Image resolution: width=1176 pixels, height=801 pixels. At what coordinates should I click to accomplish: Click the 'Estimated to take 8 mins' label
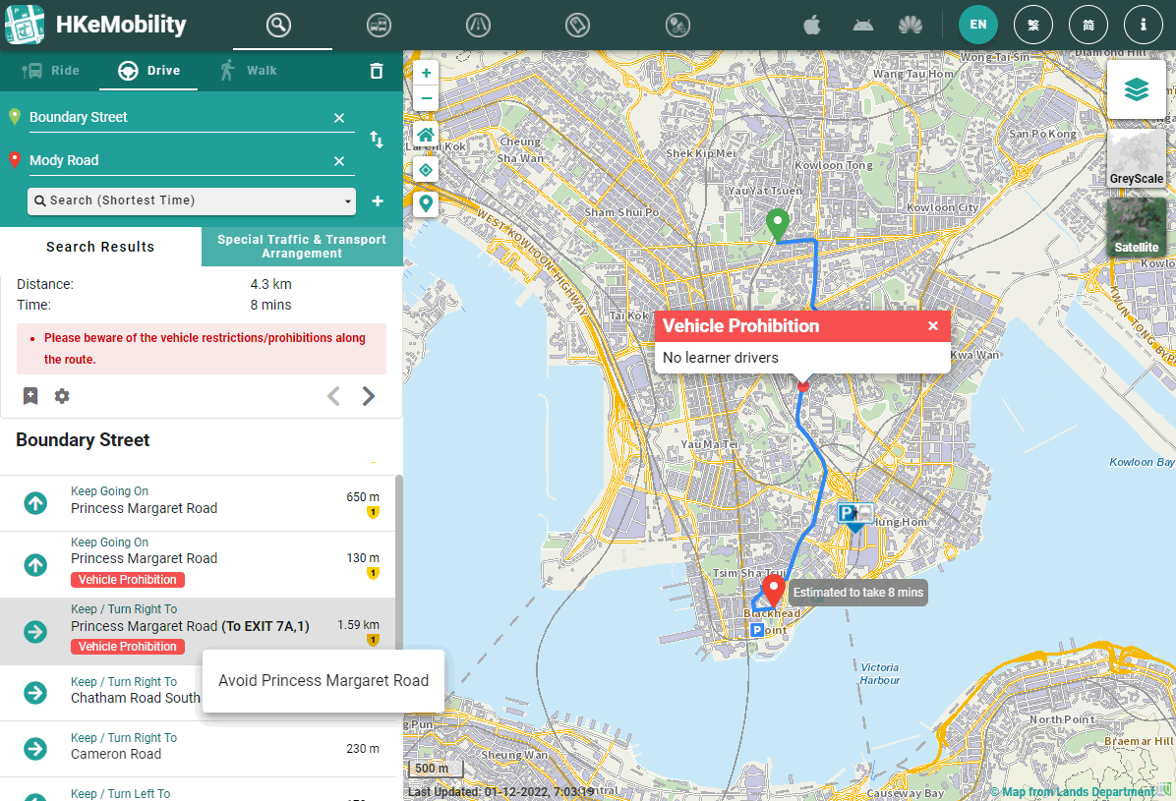point(858,593)
